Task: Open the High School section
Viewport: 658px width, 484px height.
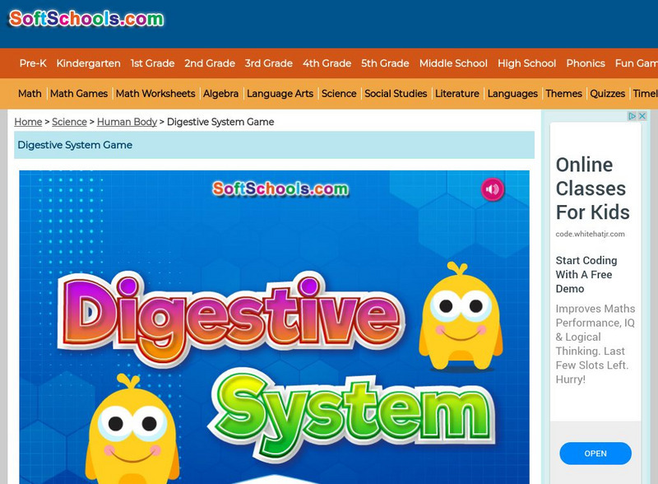Action: click(x=526, y=63)
